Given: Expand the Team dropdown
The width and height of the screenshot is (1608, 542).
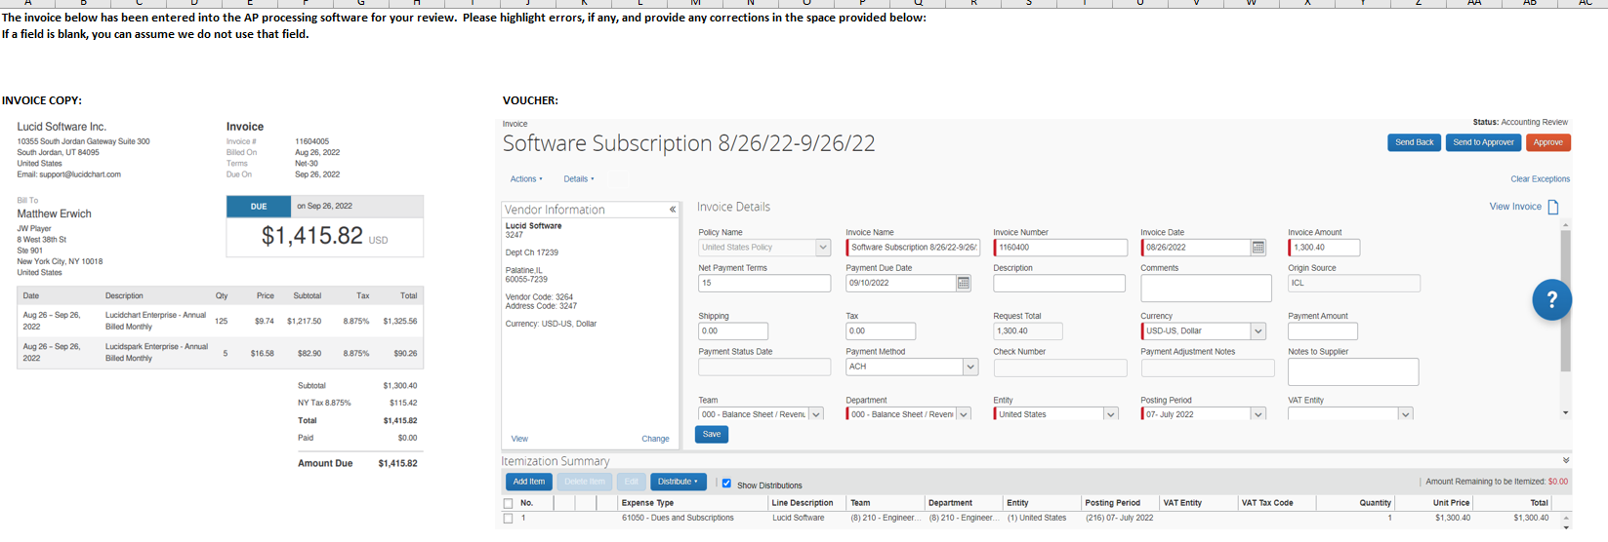Looking at the screenshot, I should [x=816, y=414].
